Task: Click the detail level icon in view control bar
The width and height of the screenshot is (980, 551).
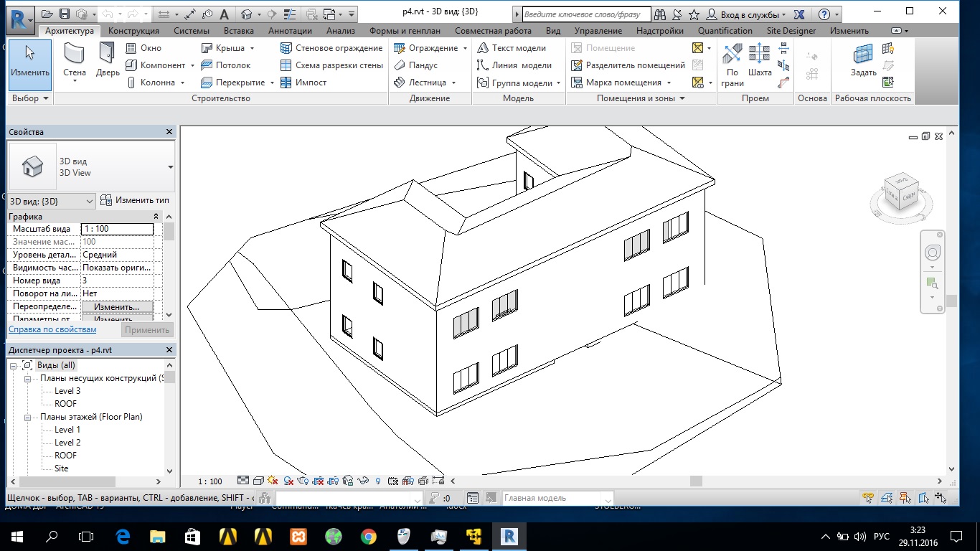Action: (x=243, y=481)
